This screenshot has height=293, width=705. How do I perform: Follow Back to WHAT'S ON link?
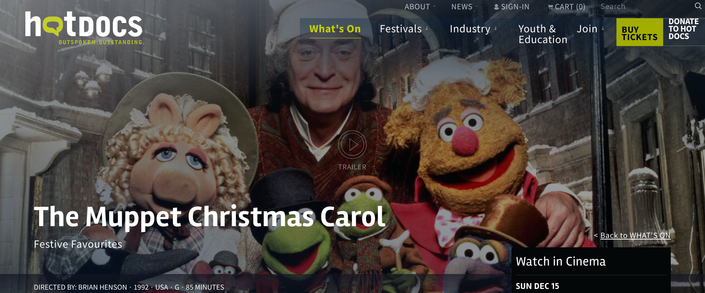point(635,235)
